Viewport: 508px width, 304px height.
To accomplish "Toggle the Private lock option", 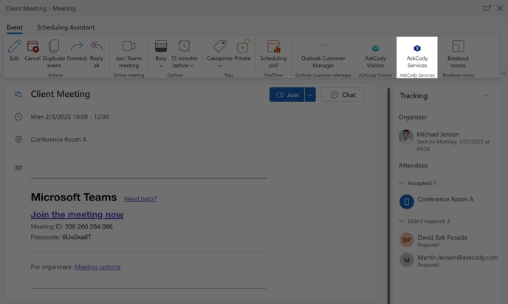I will click(243, 50).
